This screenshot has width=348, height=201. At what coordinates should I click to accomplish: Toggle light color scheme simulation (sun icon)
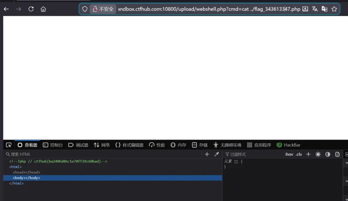[x=318, y=154]
